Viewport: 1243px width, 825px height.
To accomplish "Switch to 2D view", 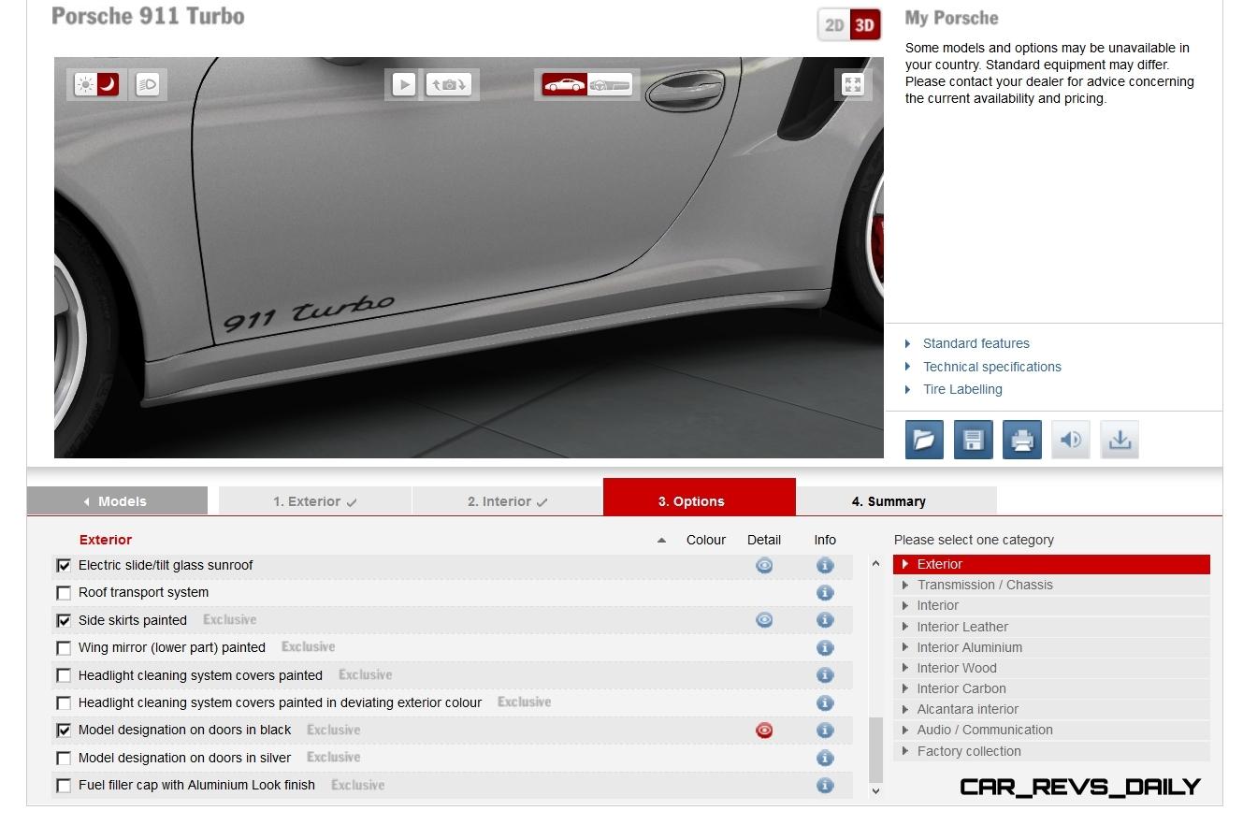I will click(x=834, y=25).
